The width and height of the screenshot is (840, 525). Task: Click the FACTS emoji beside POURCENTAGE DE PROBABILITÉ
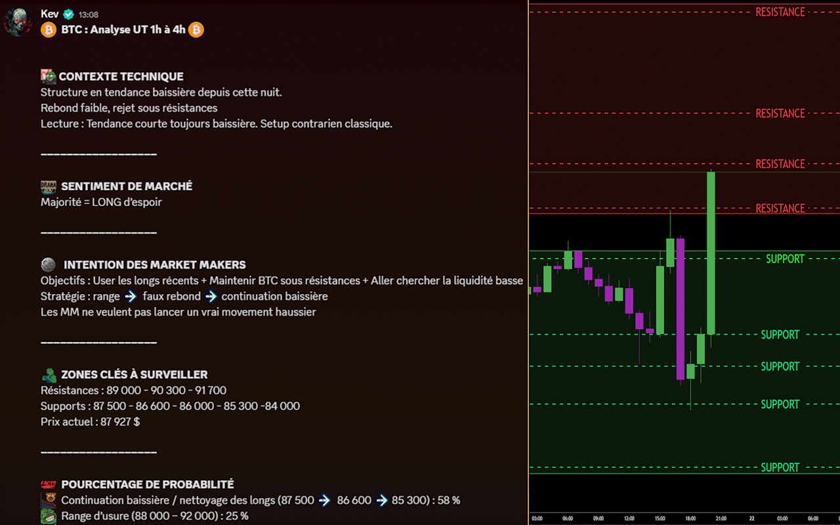click(49, 484)
